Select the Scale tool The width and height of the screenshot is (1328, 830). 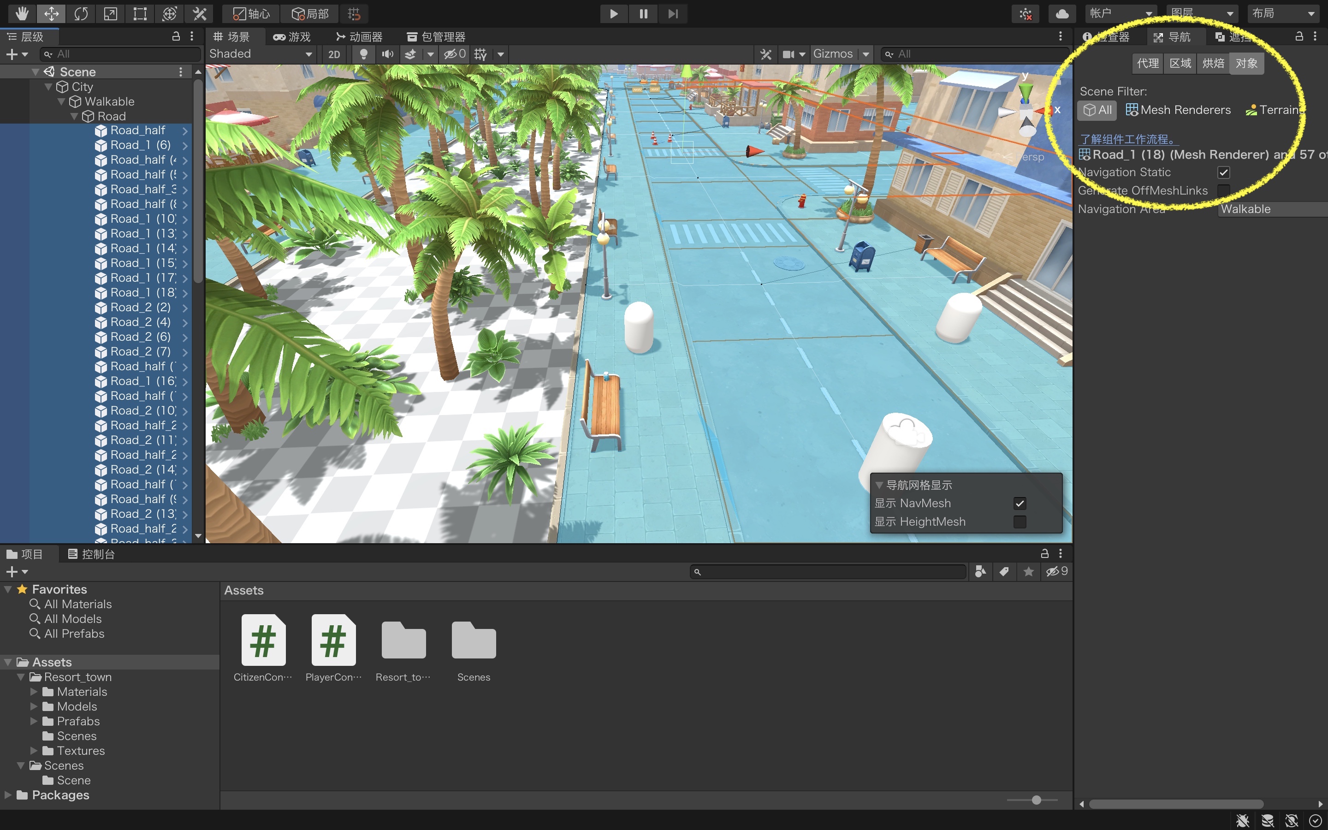(110, 14)
